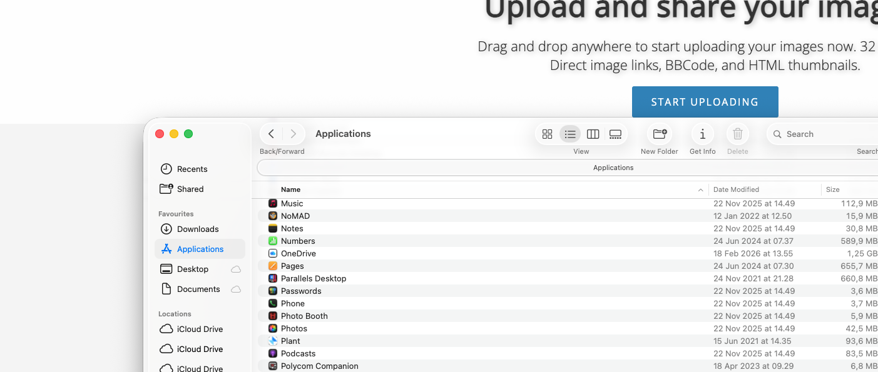Screen dimensions: 878x372
Task: Select the Parallels Desktop app icon
Action: click(x=273, y=278)
